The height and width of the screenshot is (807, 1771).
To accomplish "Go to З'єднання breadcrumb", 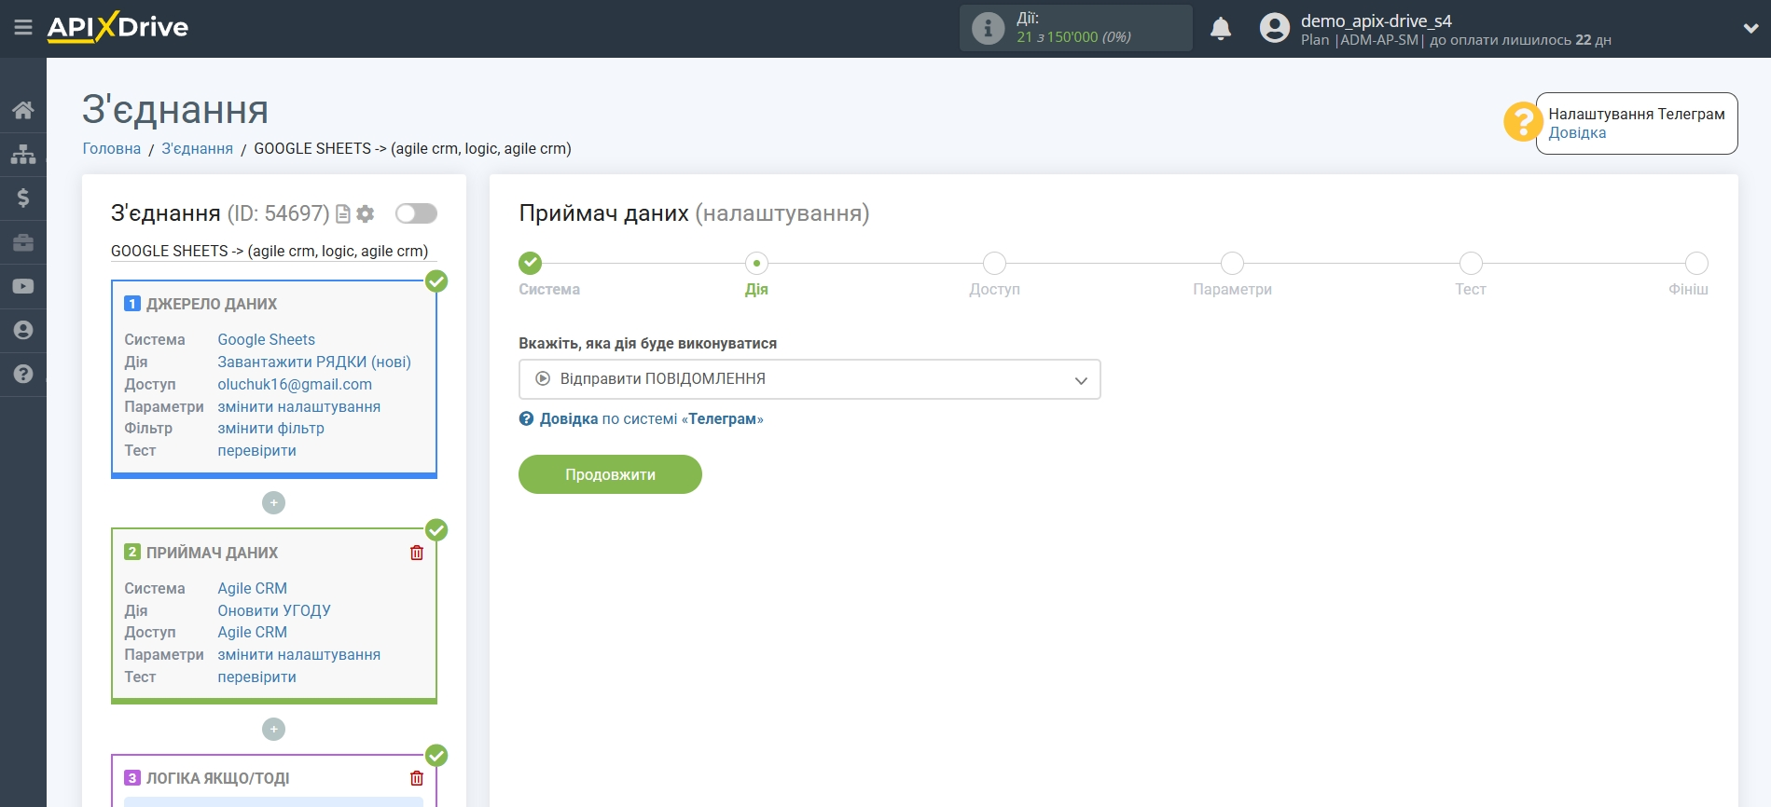I will (197, 149).
